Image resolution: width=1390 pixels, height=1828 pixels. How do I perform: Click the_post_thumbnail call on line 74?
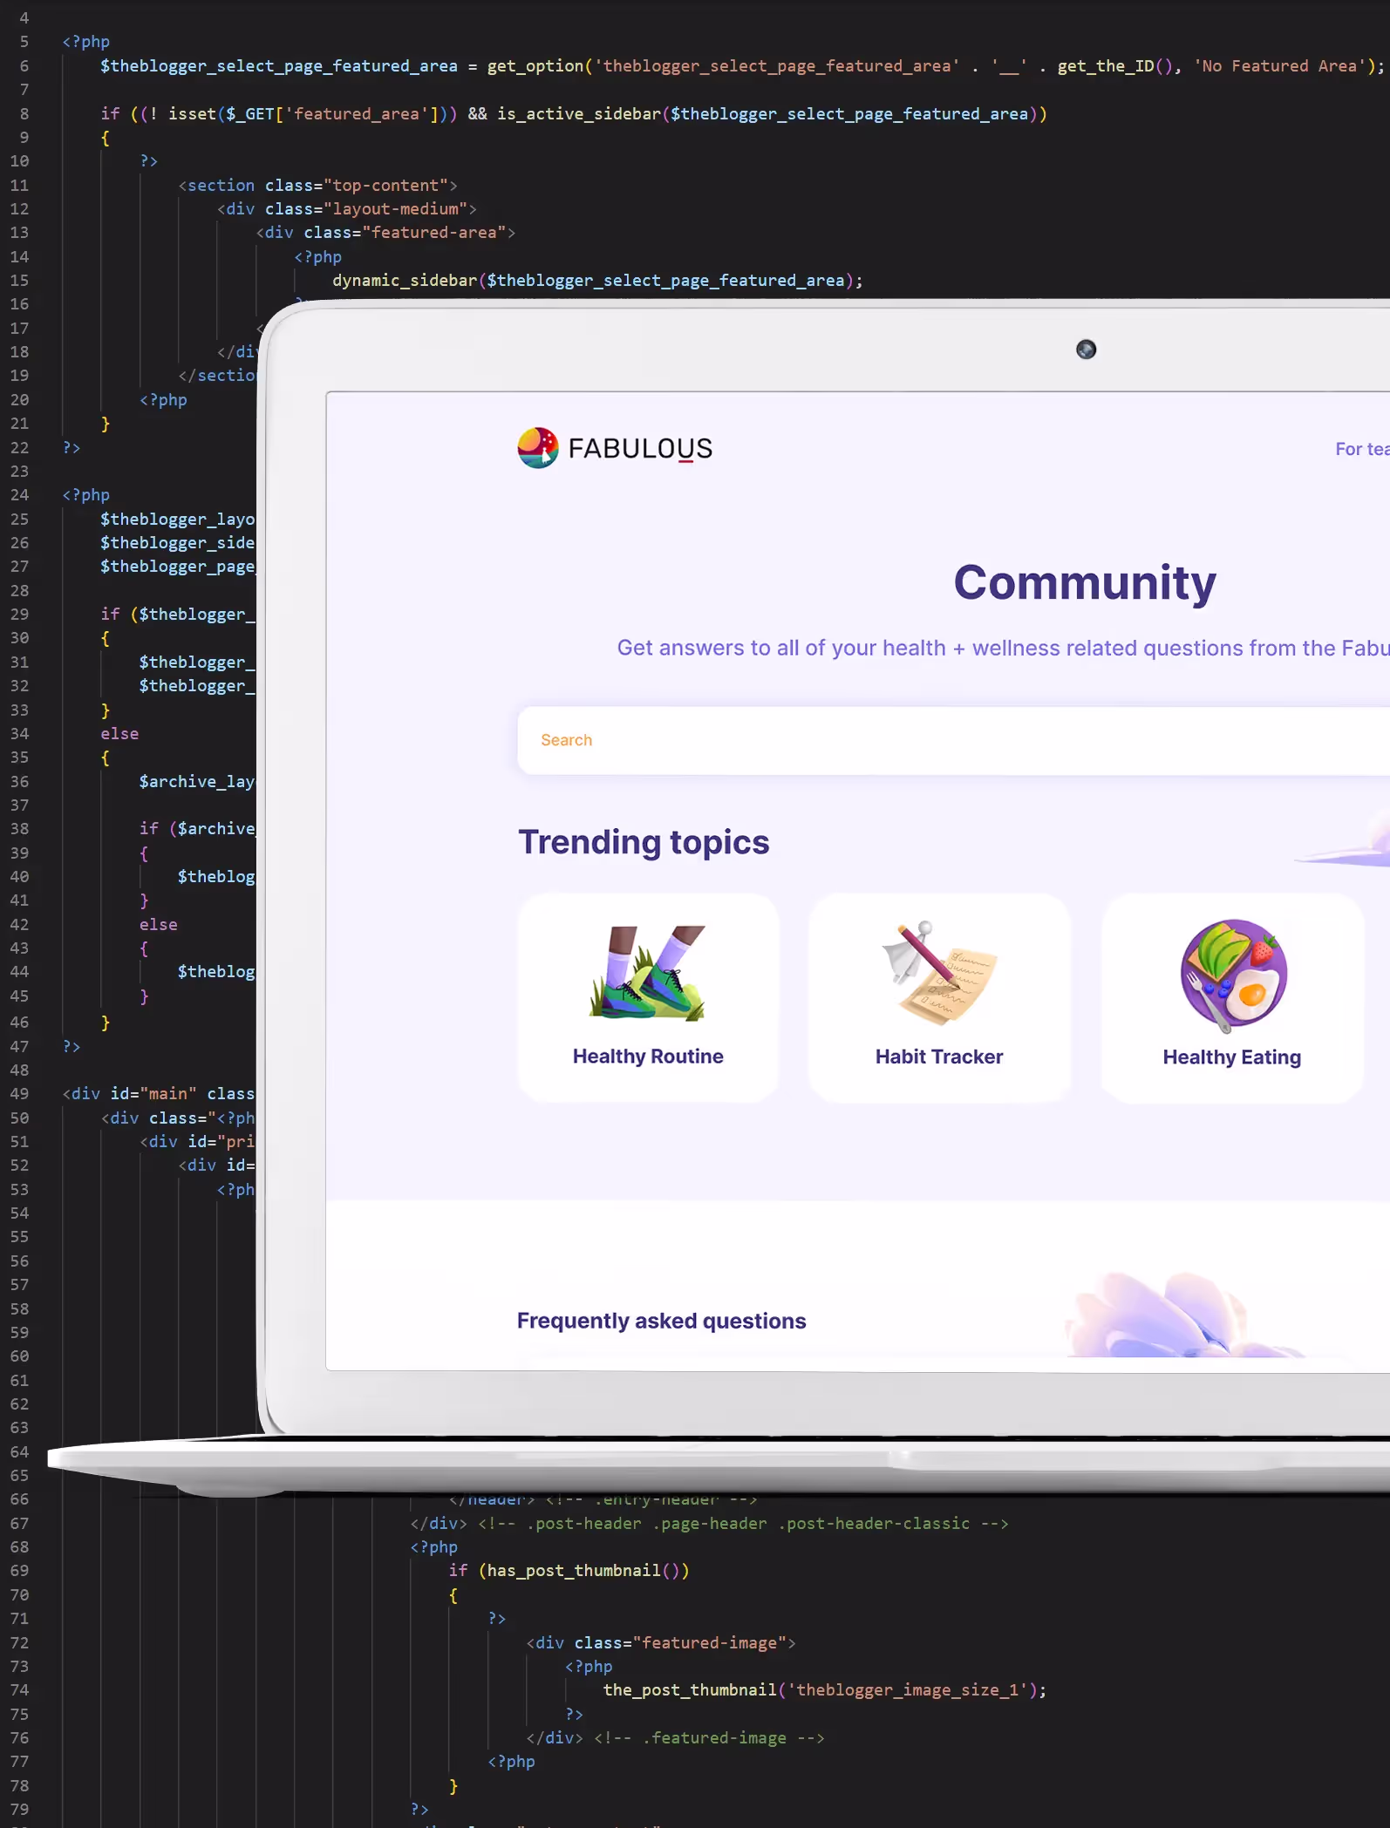tap(825, 1690)
